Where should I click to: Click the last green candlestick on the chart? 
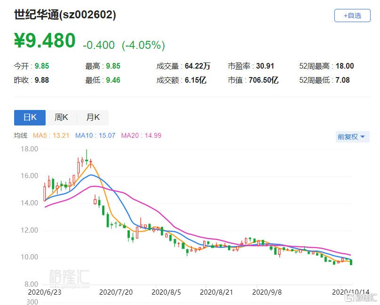(x=351, y=262)
